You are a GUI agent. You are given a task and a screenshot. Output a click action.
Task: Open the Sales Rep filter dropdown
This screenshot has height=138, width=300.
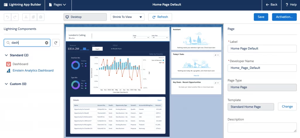(160, 38)
